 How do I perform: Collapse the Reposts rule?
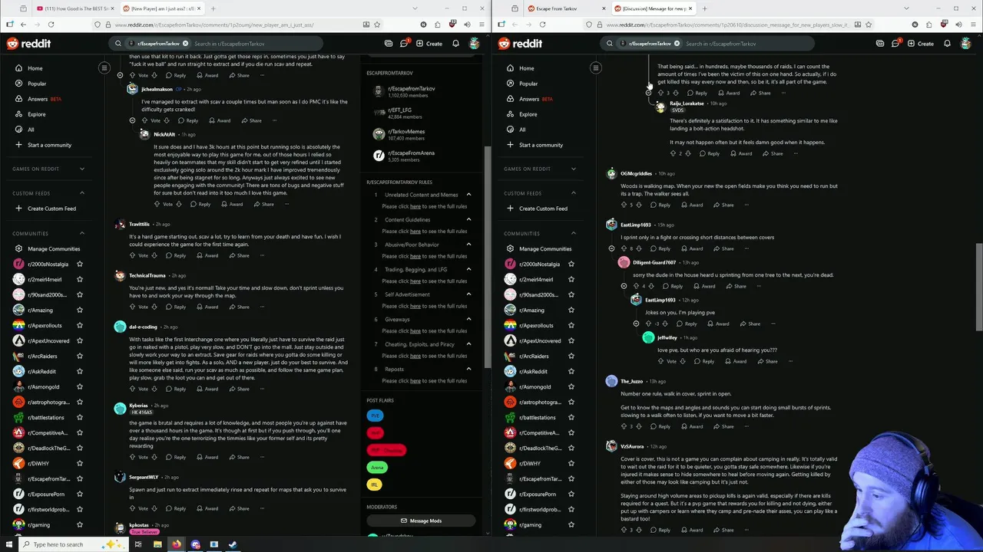(x=468, y=369)
